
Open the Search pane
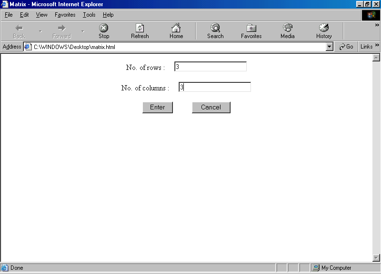(x=215, y=31)
